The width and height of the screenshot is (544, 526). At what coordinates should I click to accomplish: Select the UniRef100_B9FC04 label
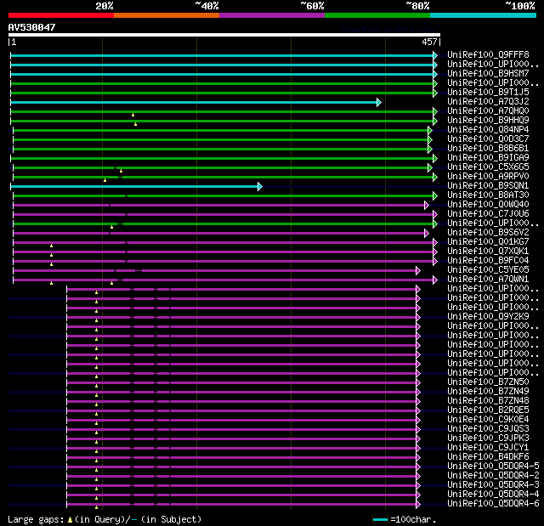[488, 261]
